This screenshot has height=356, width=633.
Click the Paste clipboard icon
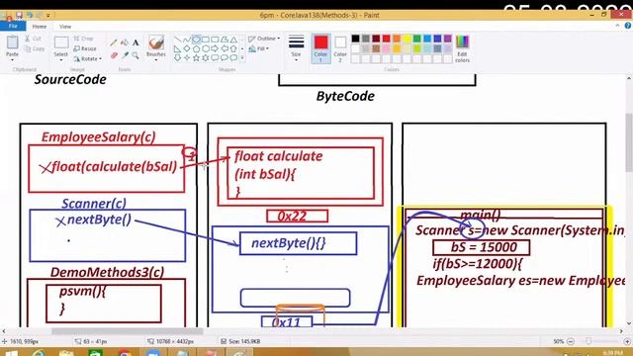pos(12,42)
